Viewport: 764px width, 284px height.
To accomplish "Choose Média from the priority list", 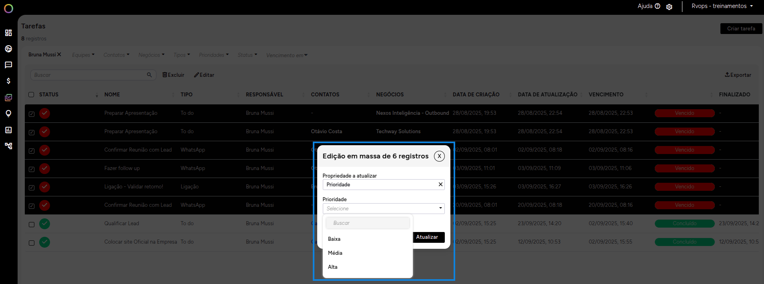I will (x=335, y=253).
